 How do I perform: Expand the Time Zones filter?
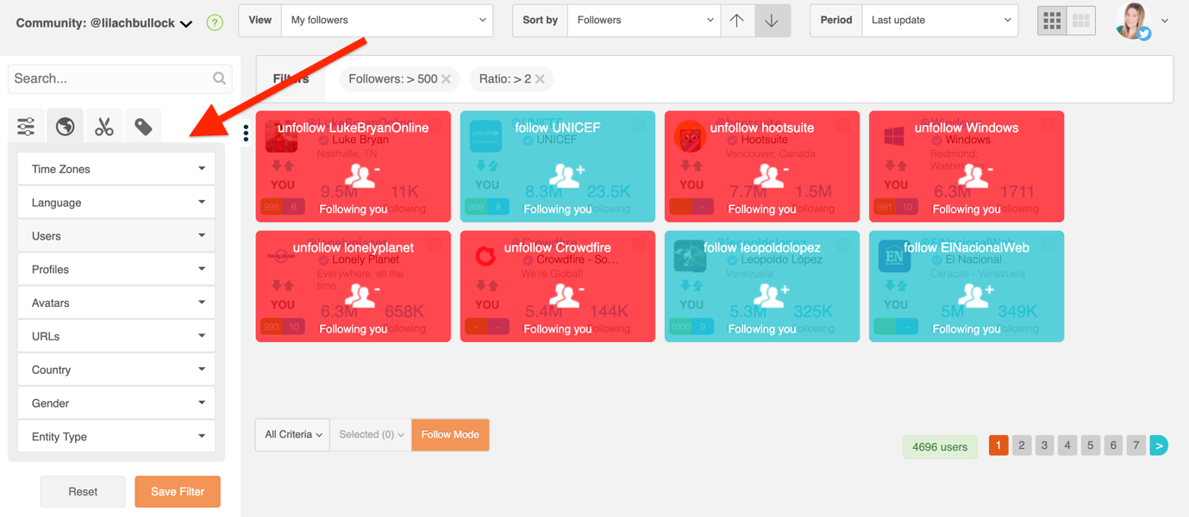coord(116,169)
